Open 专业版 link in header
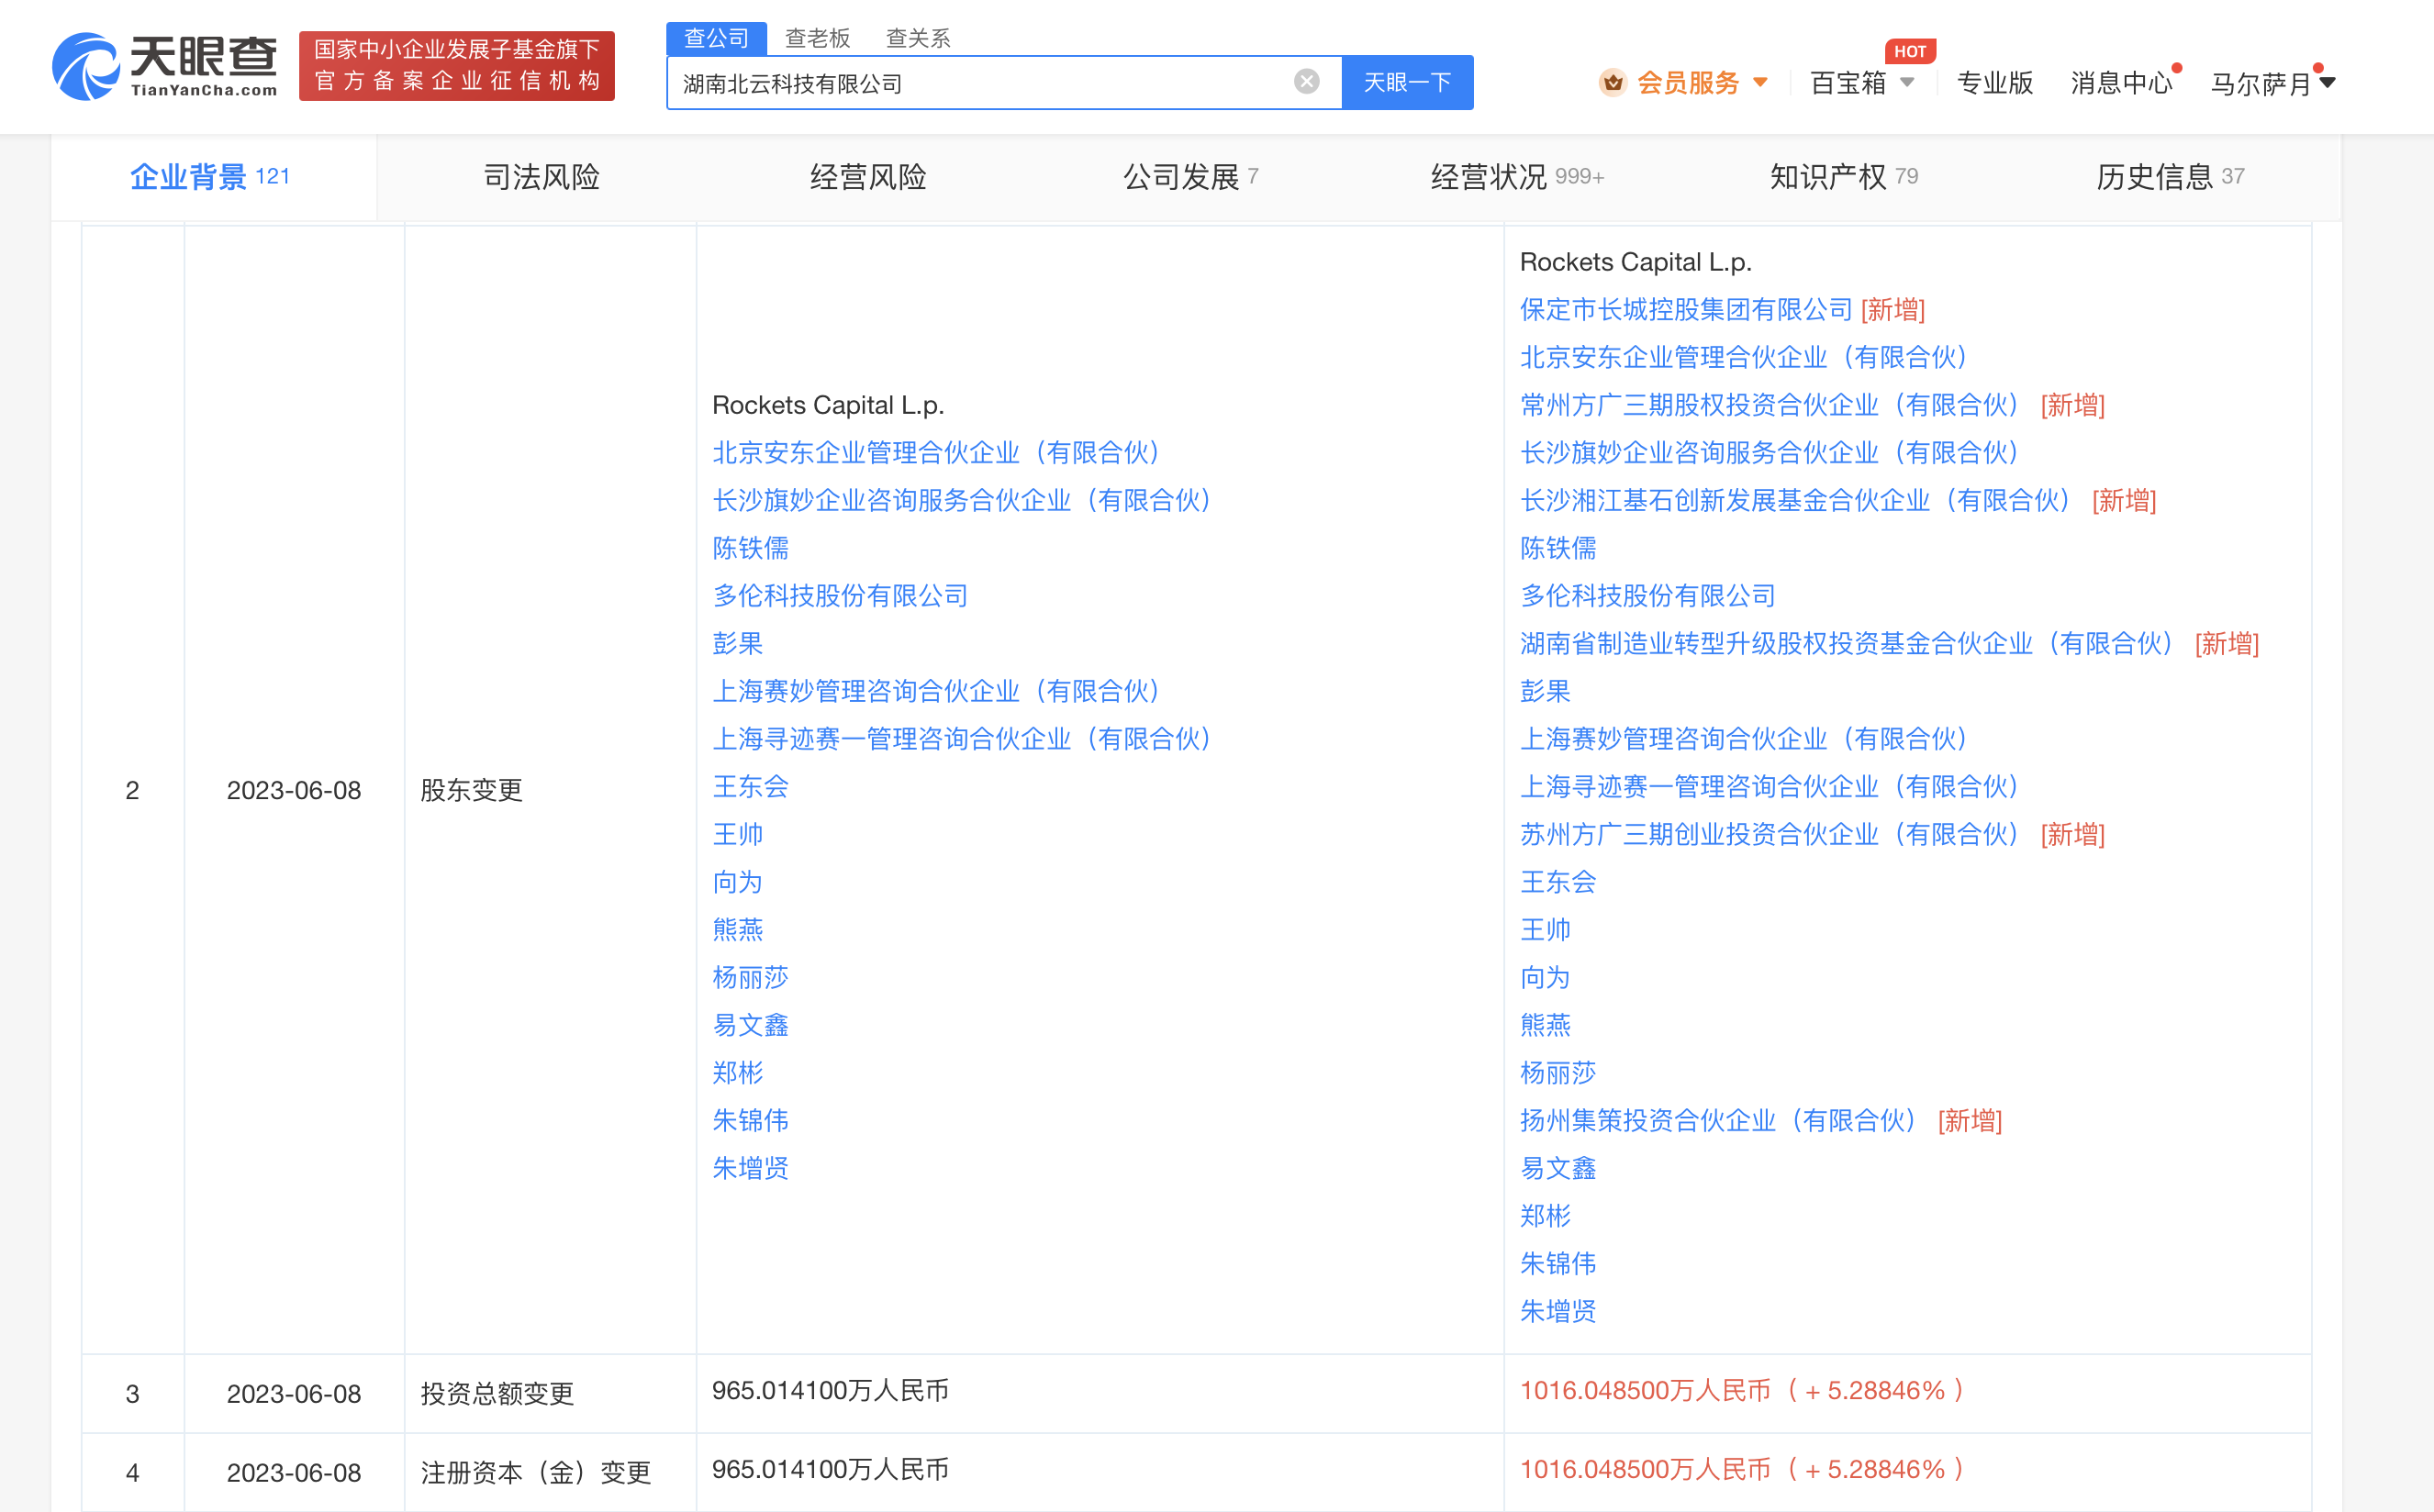 click(x=1994, y=83)
